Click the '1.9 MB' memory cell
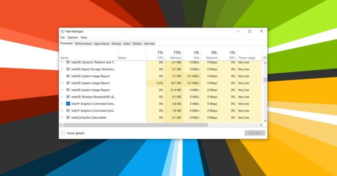This screenshot has width=337, height=176. pyautogui.click(x=173, y=111)
